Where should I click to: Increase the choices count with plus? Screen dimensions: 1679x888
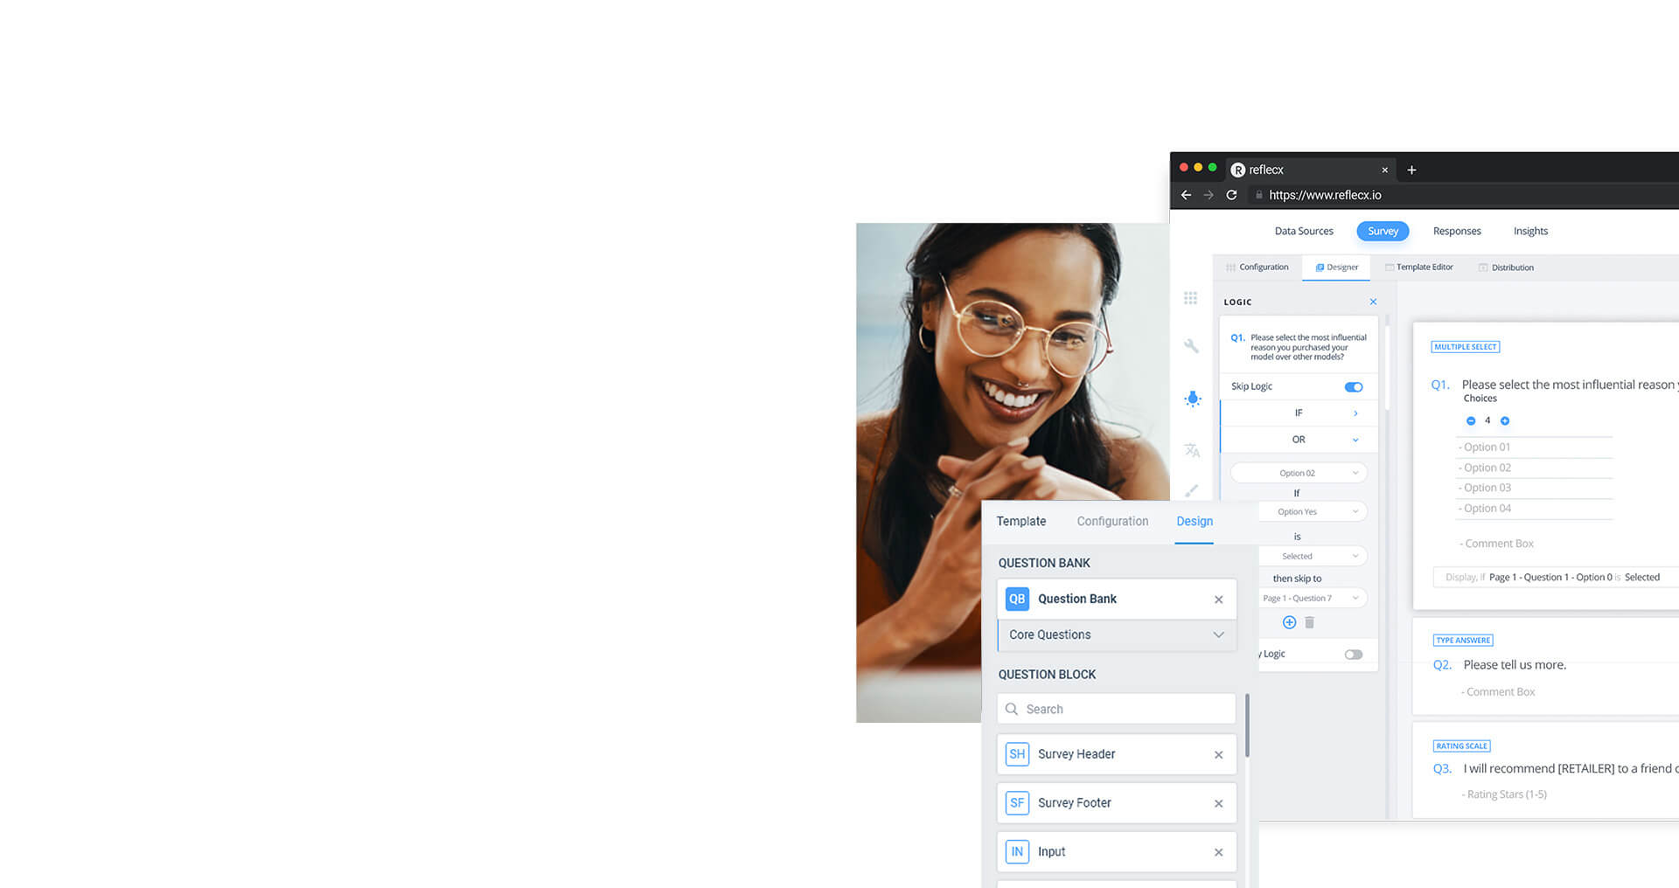[x=1505, y=420]
